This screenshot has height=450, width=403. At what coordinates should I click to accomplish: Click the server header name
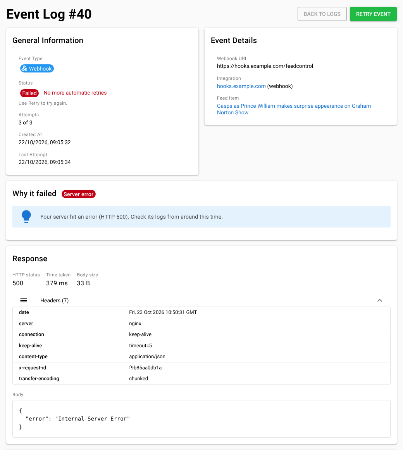click(x=26, y=323)
